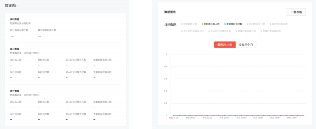The height and width of the screenshot is (129, 316).
Task: Click 昨日数据 cutoff date 2020年12月14日
Action: coord(32,53)
